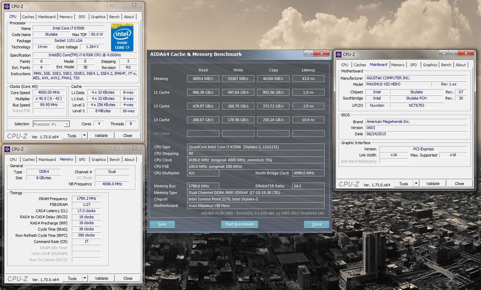This screenshot has height=290, width=481.
Task: Click the Tools button in the Memory window
Action: (x=72, y=278)
